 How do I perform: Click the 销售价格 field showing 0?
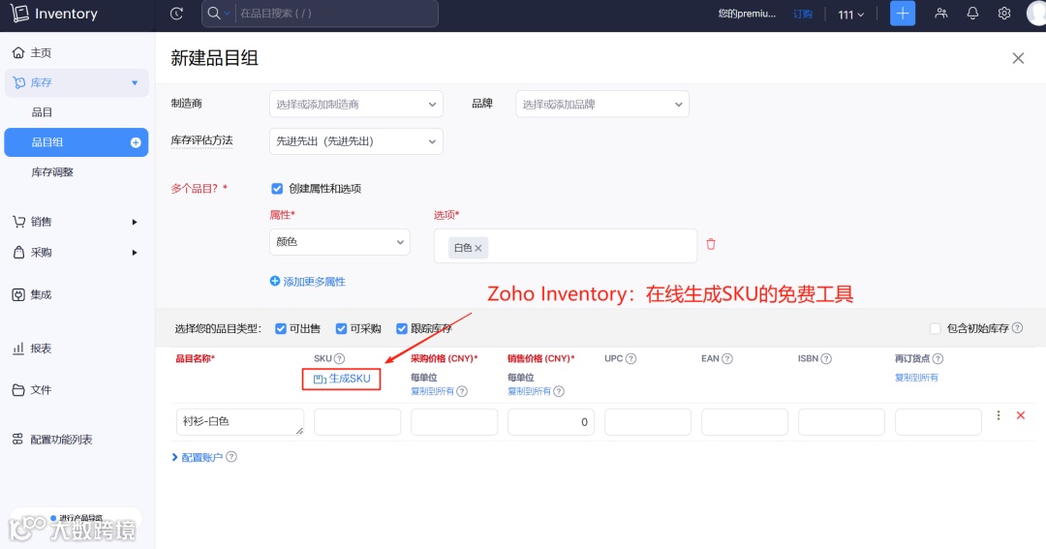(x=551, y=422)
